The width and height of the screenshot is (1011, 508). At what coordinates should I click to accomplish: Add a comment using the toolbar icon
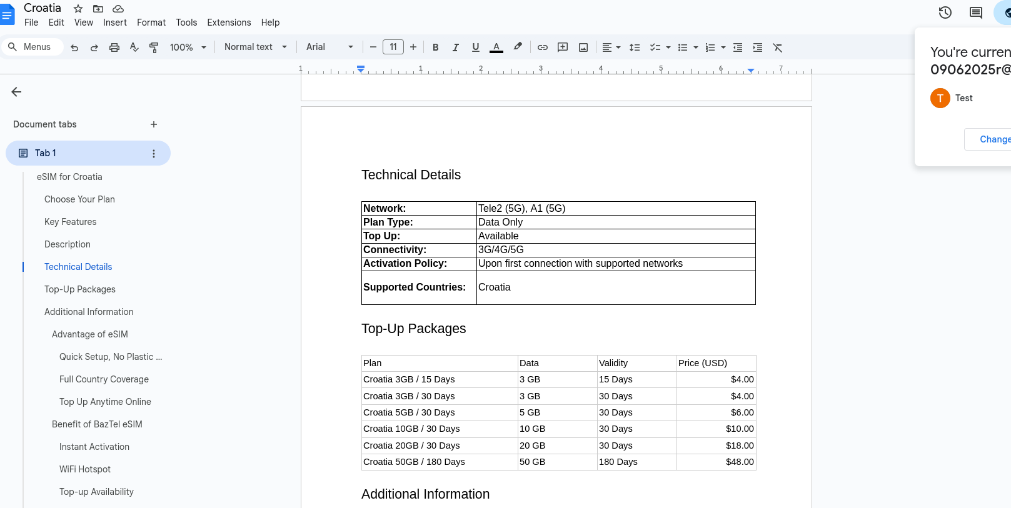tap(563, 47)
